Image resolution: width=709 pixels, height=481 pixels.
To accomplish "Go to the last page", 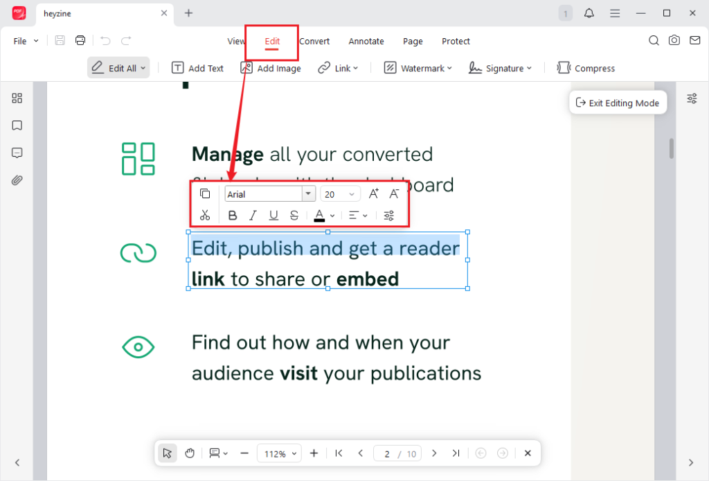I will 456,453.
